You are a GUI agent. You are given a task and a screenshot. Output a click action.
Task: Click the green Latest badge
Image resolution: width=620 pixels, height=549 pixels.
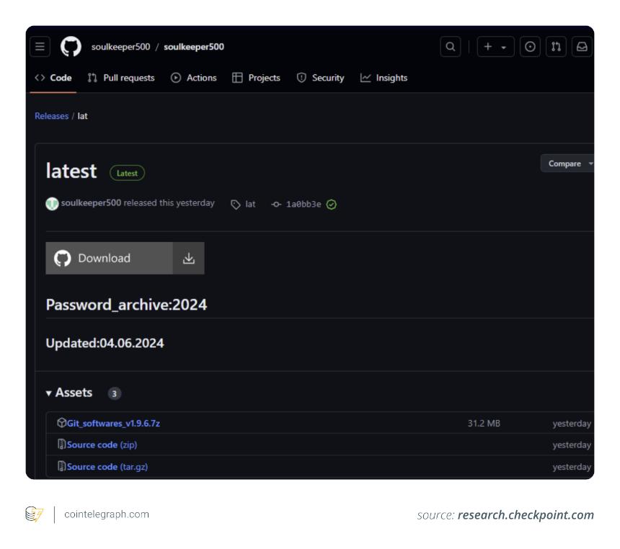(x=127, y=173)
